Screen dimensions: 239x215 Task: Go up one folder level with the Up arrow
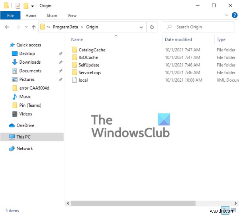(x=34, y=27)
